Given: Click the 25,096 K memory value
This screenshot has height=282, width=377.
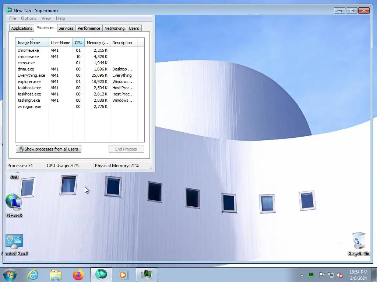Looking at the screenshot, I should [x=99, y=75].
